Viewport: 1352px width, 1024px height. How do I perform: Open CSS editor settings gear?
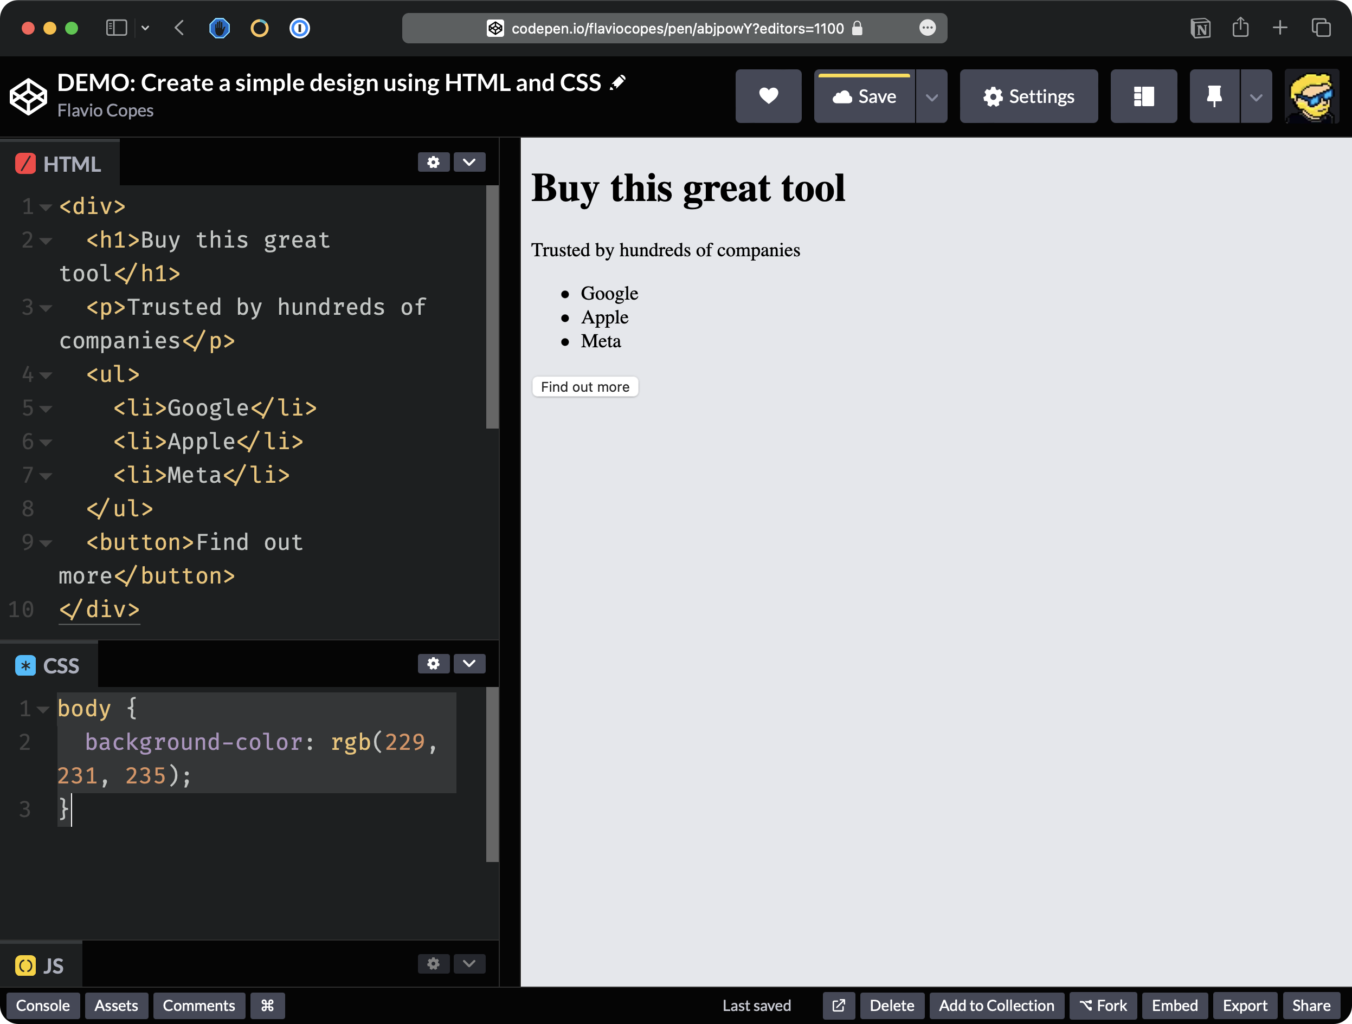click(433, 664)
